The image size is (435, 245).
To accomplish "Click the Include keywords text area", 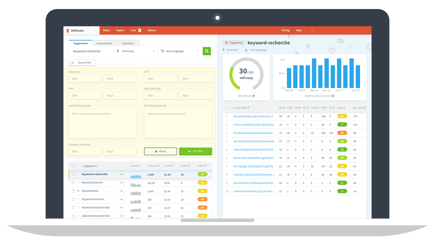I will point(102,123).
